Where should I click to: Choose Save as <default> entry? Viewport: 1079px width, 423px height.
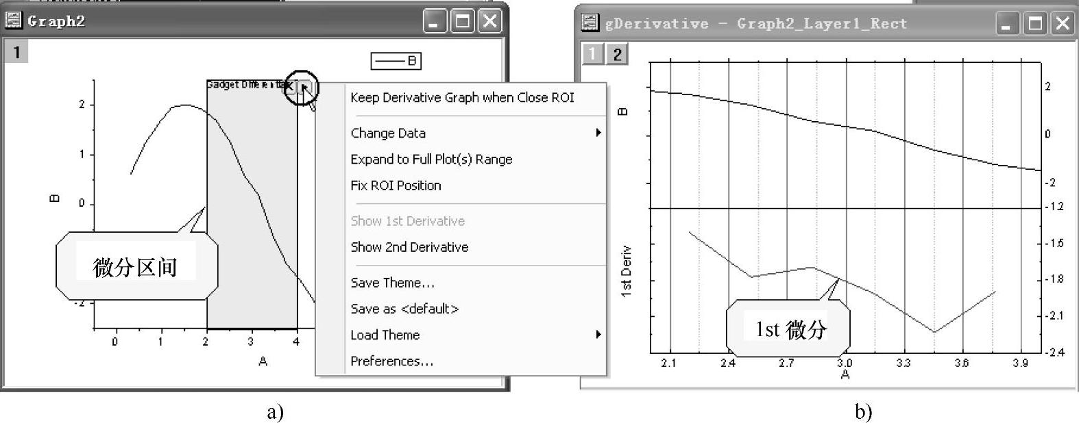coord(404,308)
